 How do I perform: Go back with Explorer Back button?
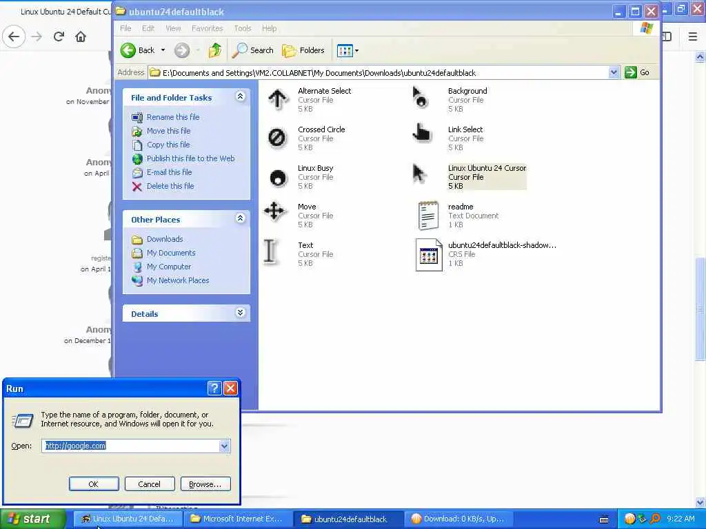[x=138, y=50]
